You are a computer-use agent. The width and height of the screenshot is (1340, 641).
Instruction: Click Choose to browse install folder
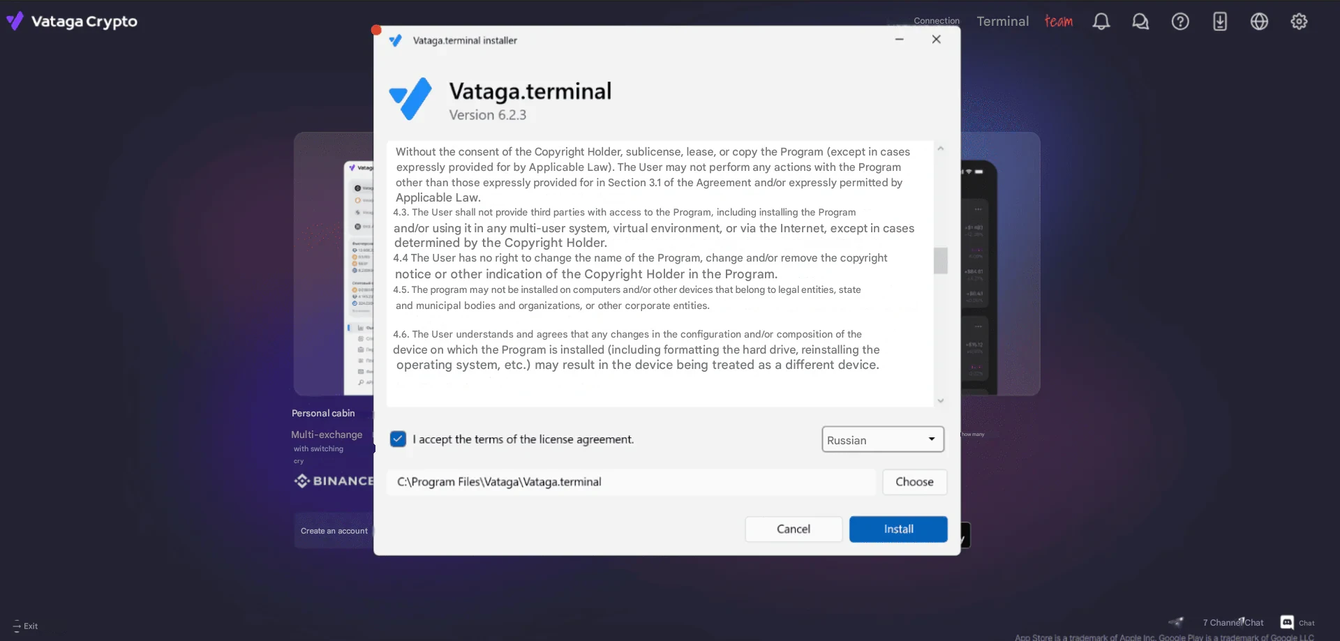click(x=914, y=482)
